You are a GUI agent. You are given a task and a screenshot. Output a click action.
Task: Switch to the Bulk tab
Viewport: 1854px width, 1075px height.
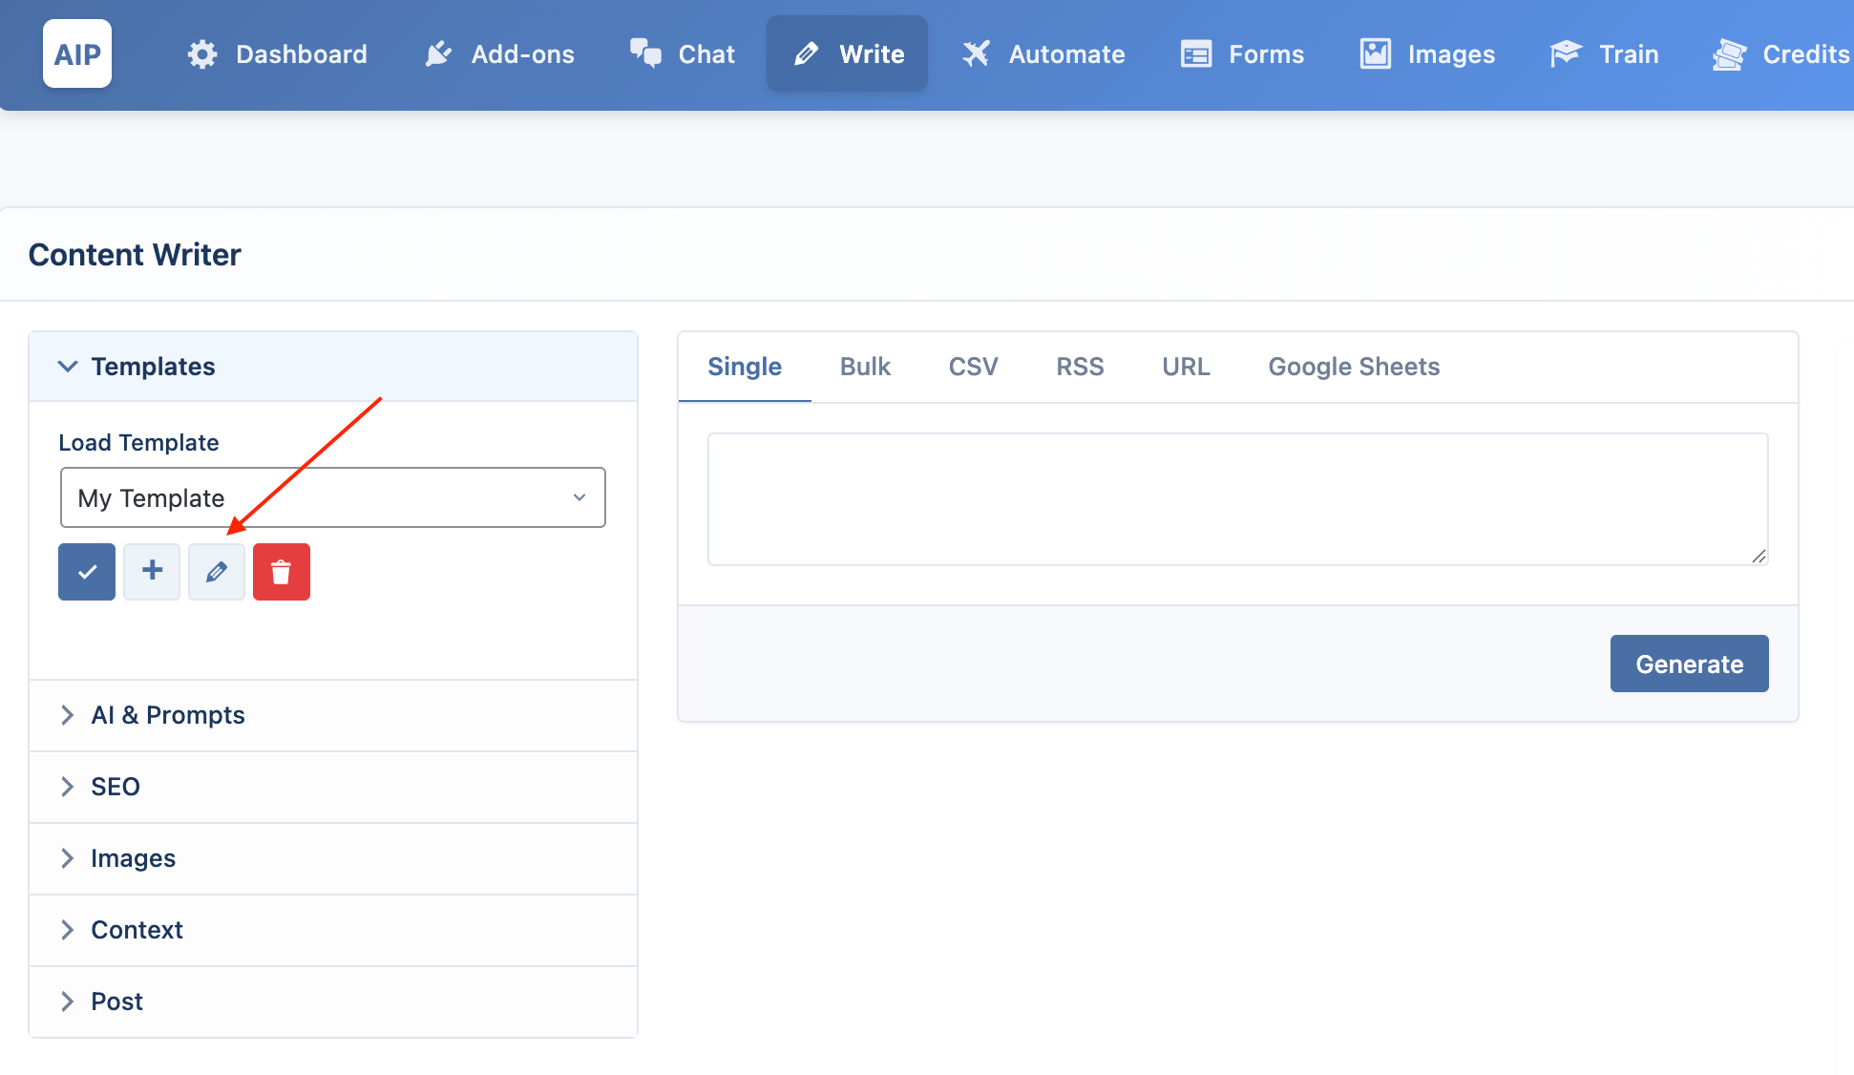point(865,367)
